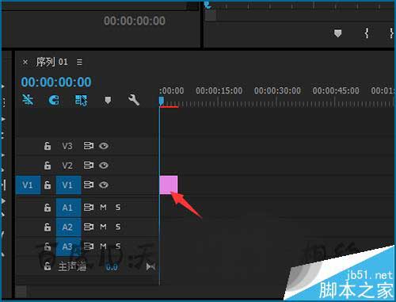Toggle sync lock for A3

pyautogui.click(x=89, y=247)
